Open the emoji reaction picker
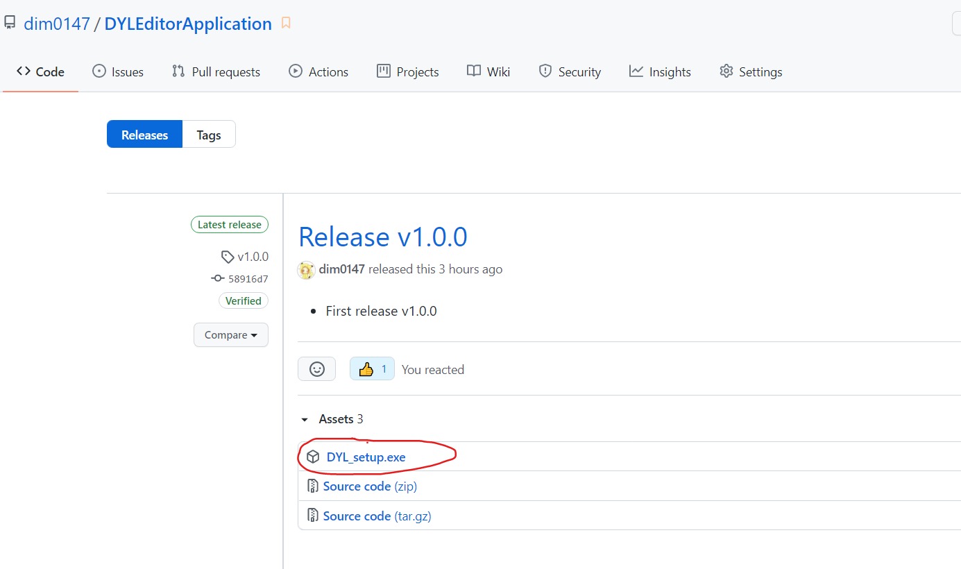 tap(317, 369)
